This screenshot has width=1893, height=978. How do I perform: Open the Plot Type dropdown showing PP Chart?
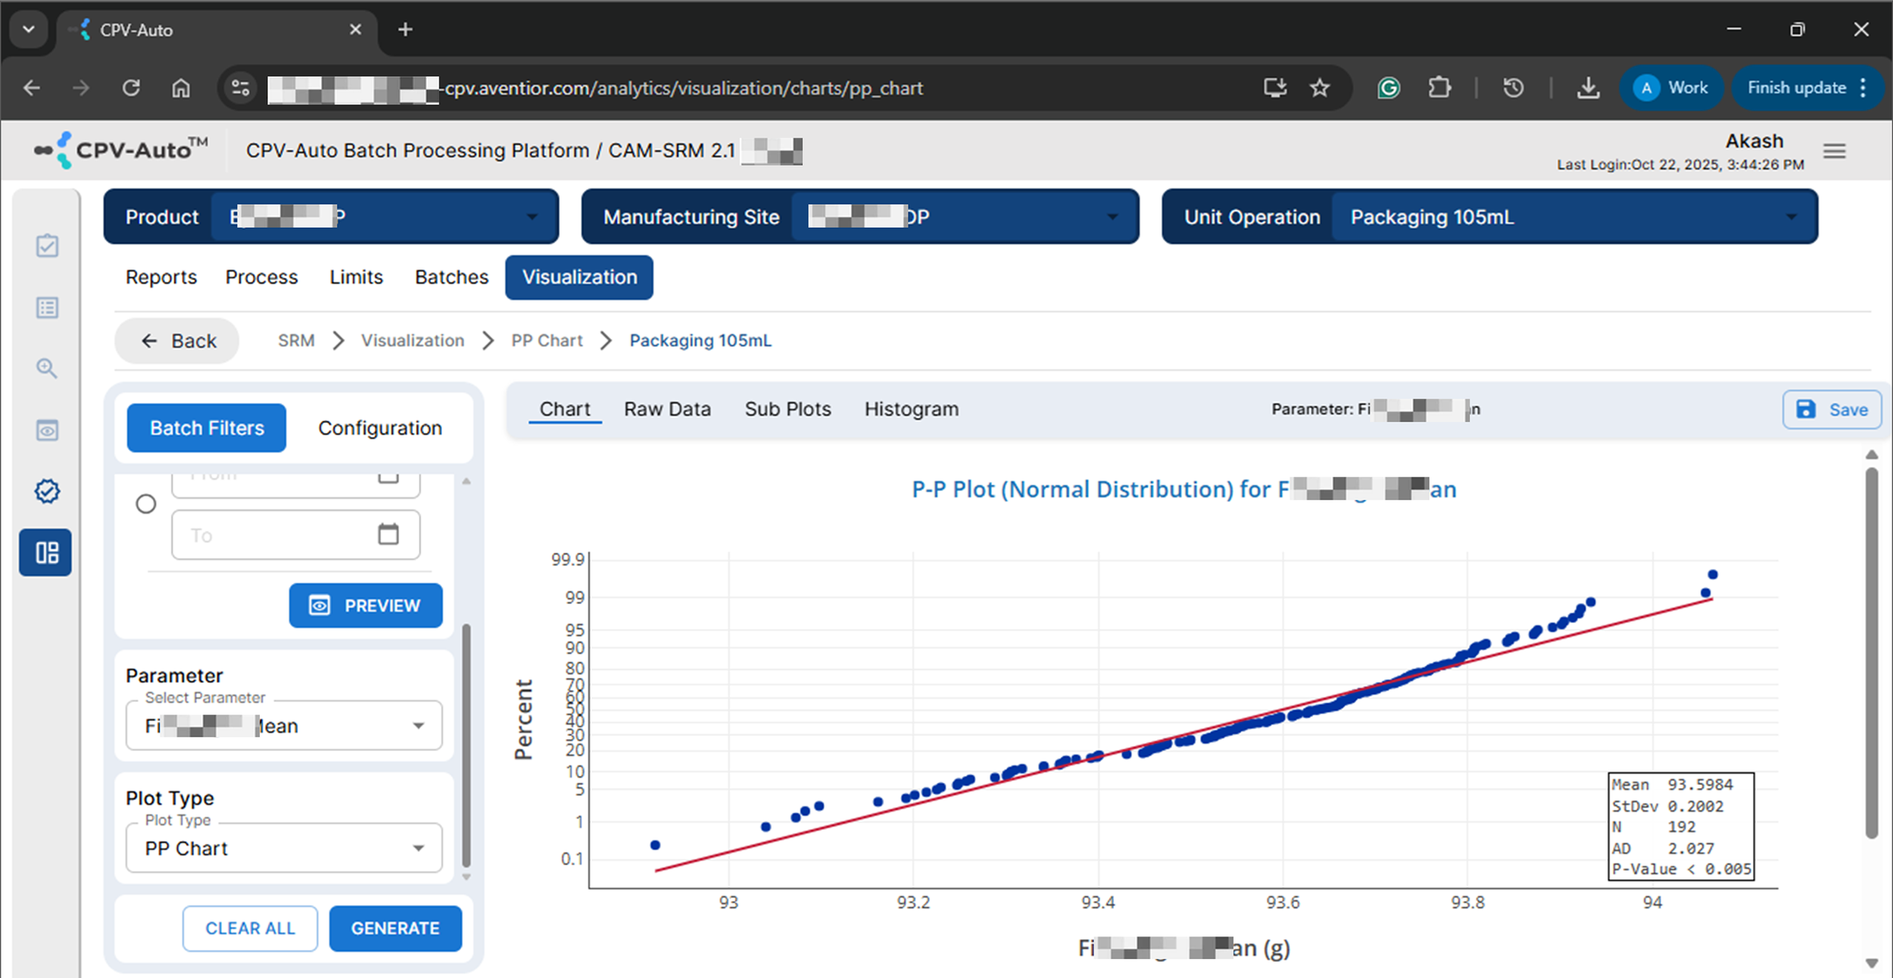(419, 848)
